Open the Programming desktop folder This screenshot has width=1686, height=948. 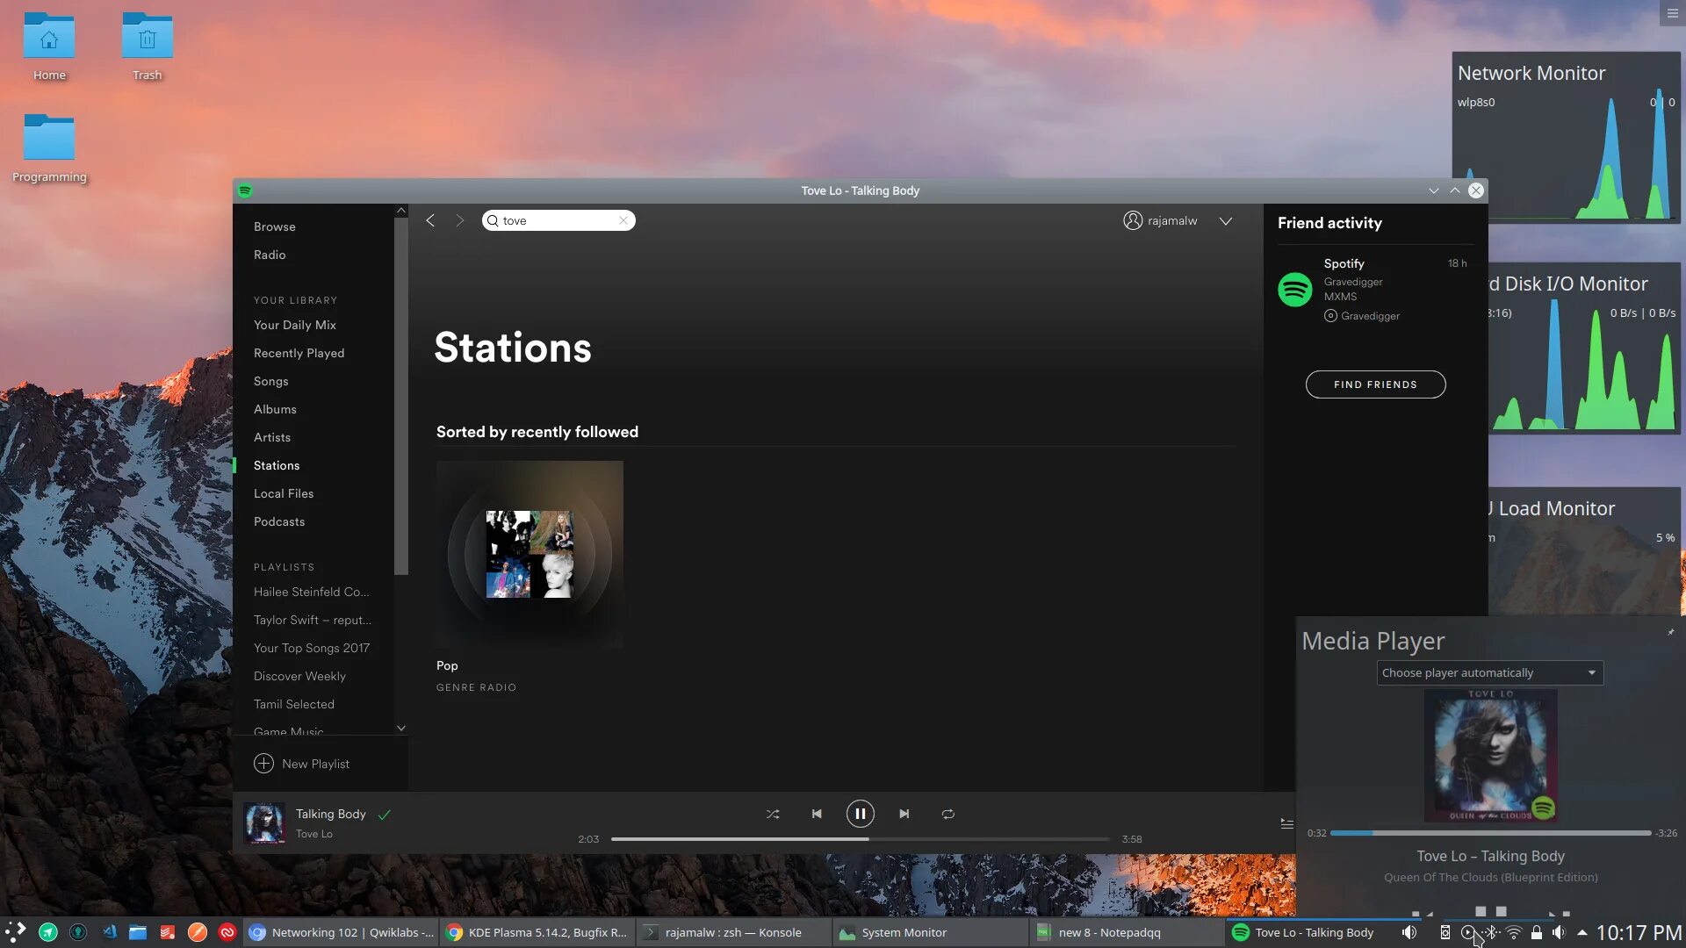[x=49, y=147]
